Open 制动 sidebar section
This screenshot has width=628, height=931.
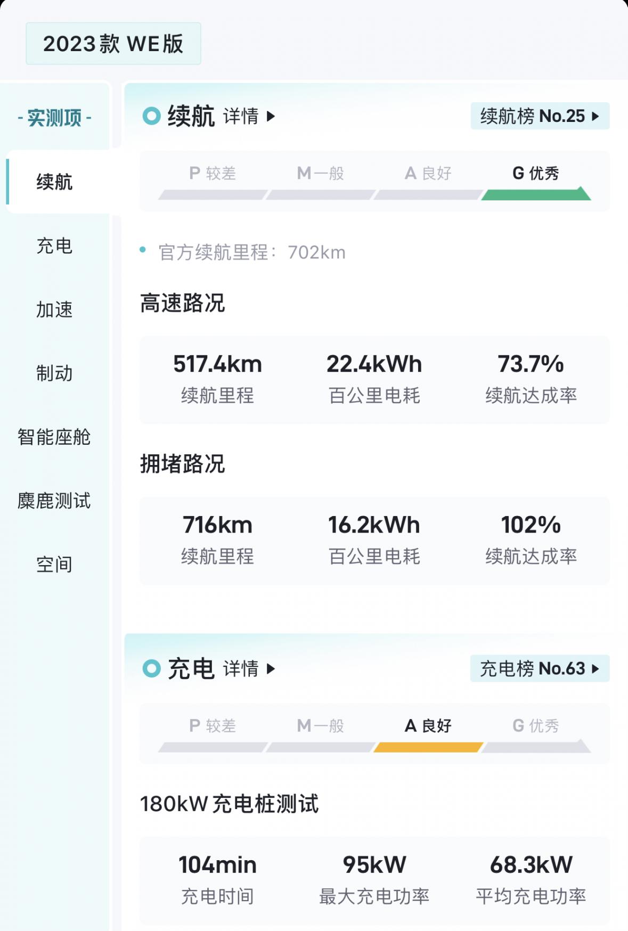[x=54, y=373]
